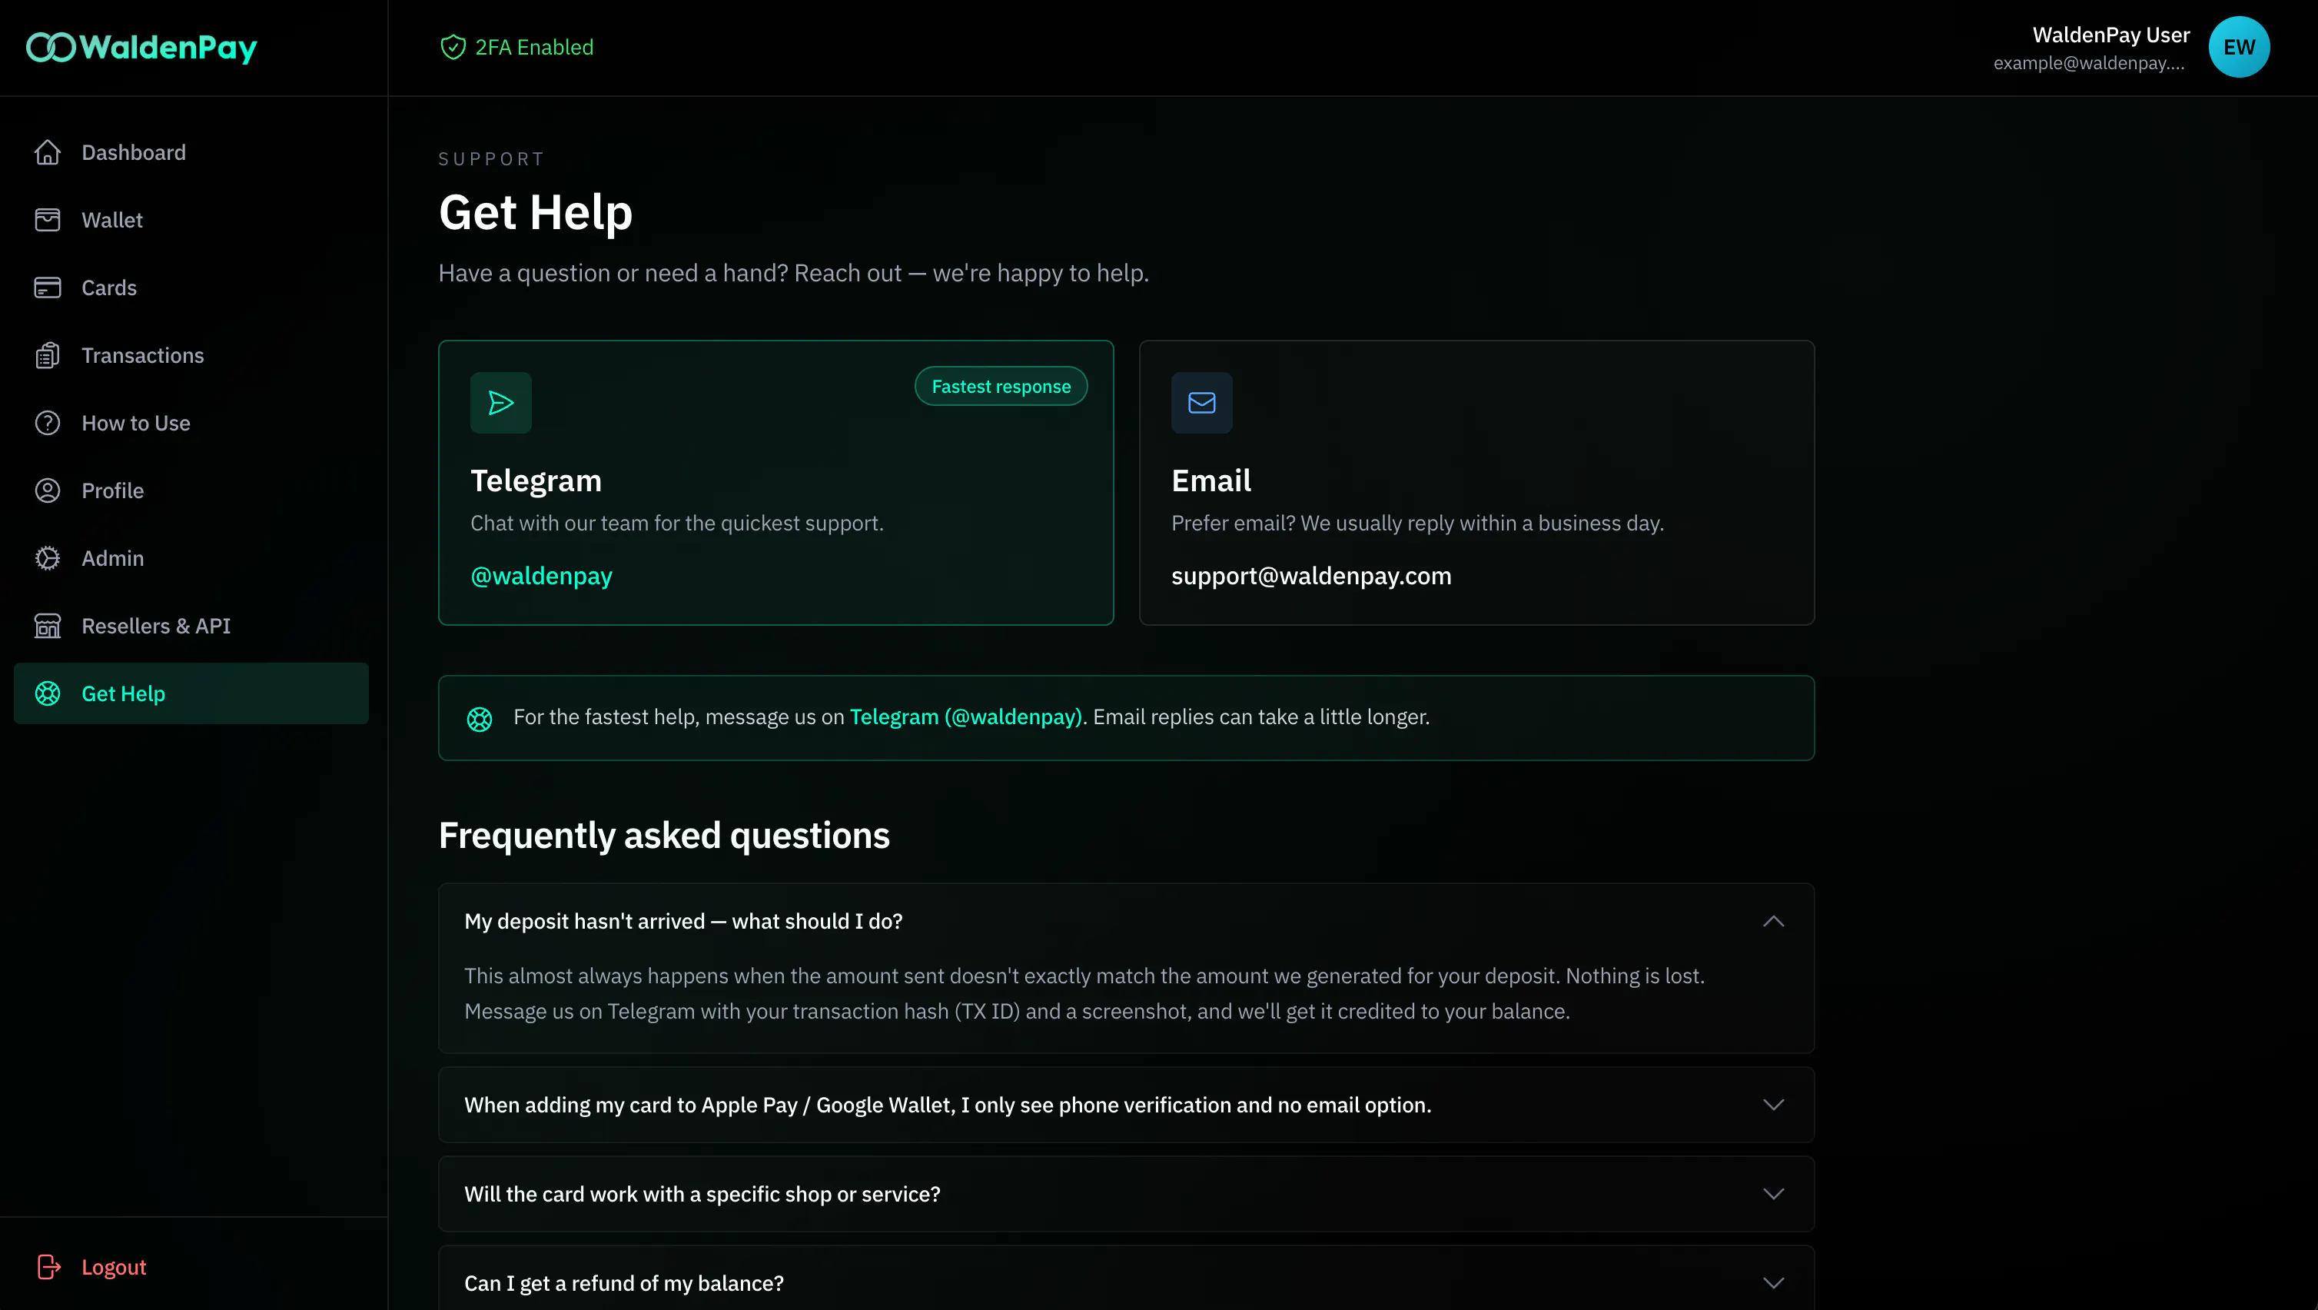Select the Get Help menu item
The height and width of the screenshot is (1310, 2318).
(191, 693)
